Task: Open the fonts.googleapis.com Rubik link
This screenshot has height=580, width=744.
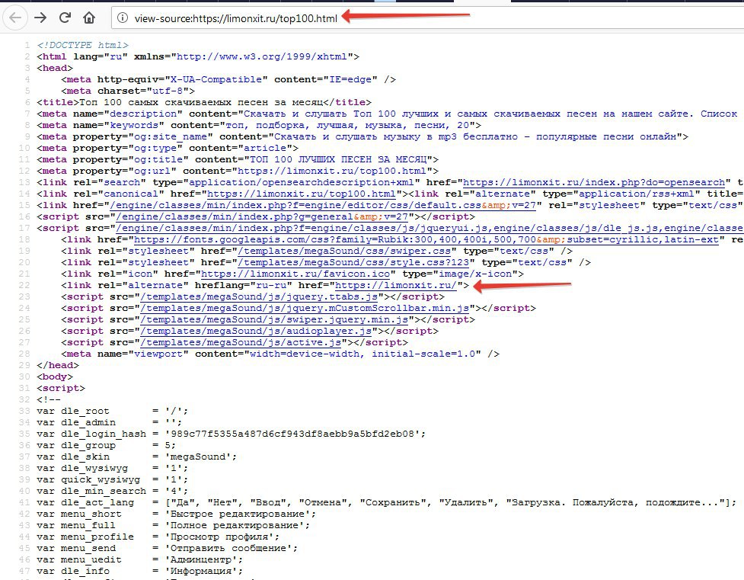Action: pos(426,239)
